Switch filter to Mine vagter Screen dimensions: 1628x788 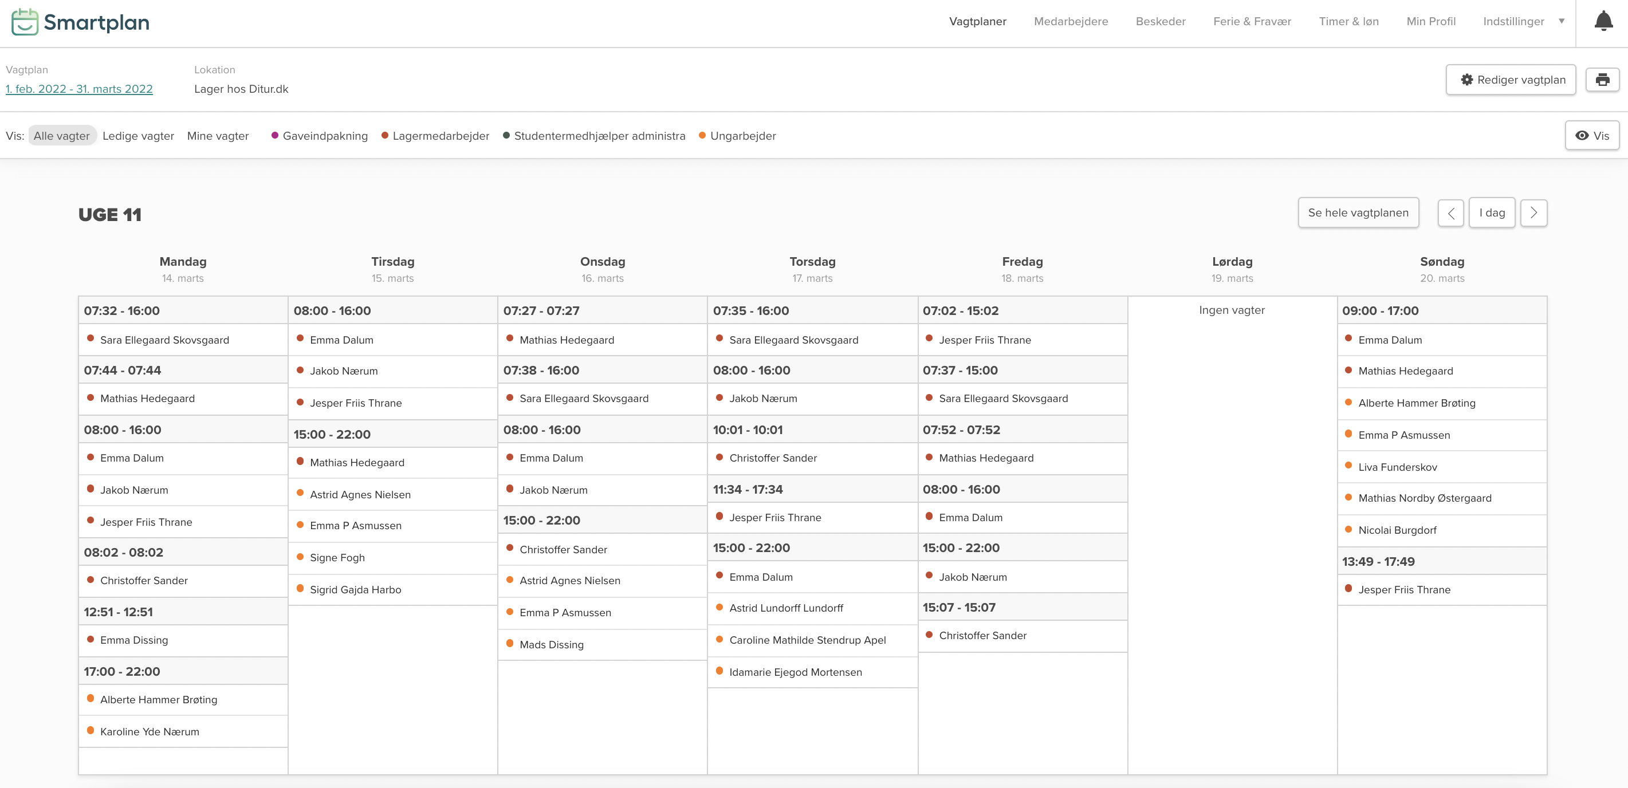[218, 136]
